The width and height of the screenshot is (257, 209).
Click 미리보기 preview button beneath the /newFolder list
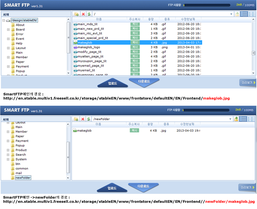coord(247,187)
